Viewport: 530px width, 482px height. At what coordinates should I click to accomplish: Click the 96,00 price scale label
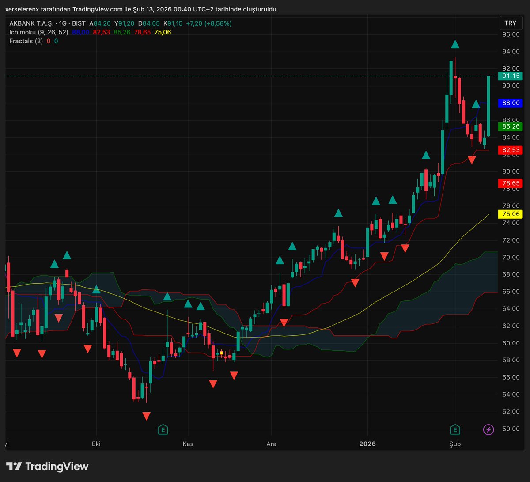click(x=511, y=34)
